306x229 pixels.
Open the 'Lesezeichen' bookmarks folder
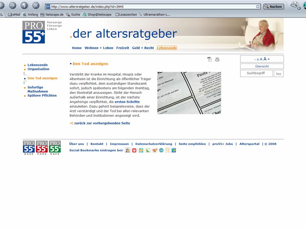click(126, 14)
